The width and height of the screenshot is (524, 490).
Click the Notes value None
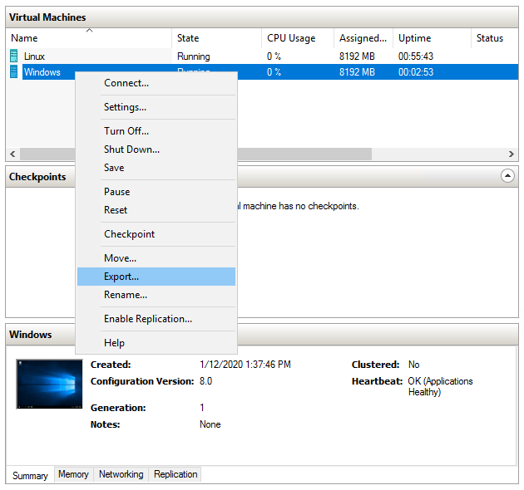click(210, 424)
